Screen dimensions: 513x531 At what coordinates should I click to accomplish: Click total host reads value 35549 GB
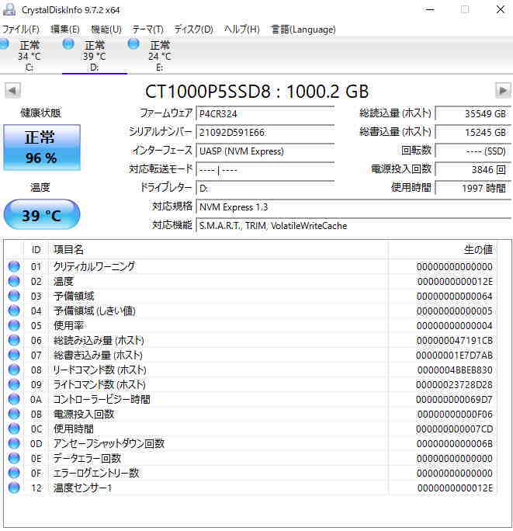(x=473, y=114)
